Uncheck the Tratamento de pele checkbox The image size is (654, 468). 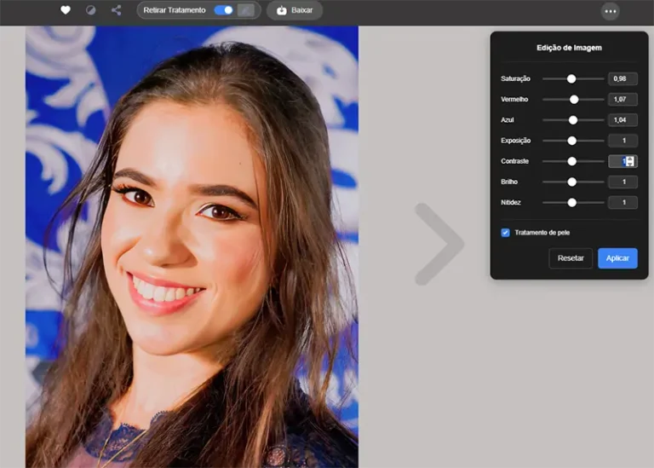click(506, 233)
